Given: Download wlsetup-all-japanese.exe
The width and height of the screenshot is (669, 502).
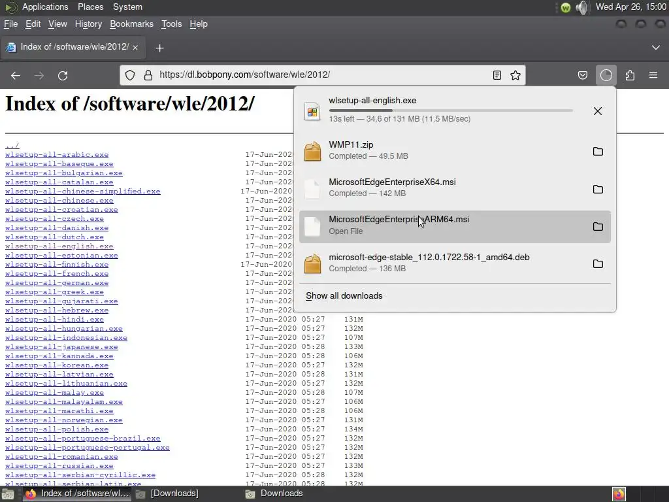Looking at the screenshot, I should (x=61, y=347).
